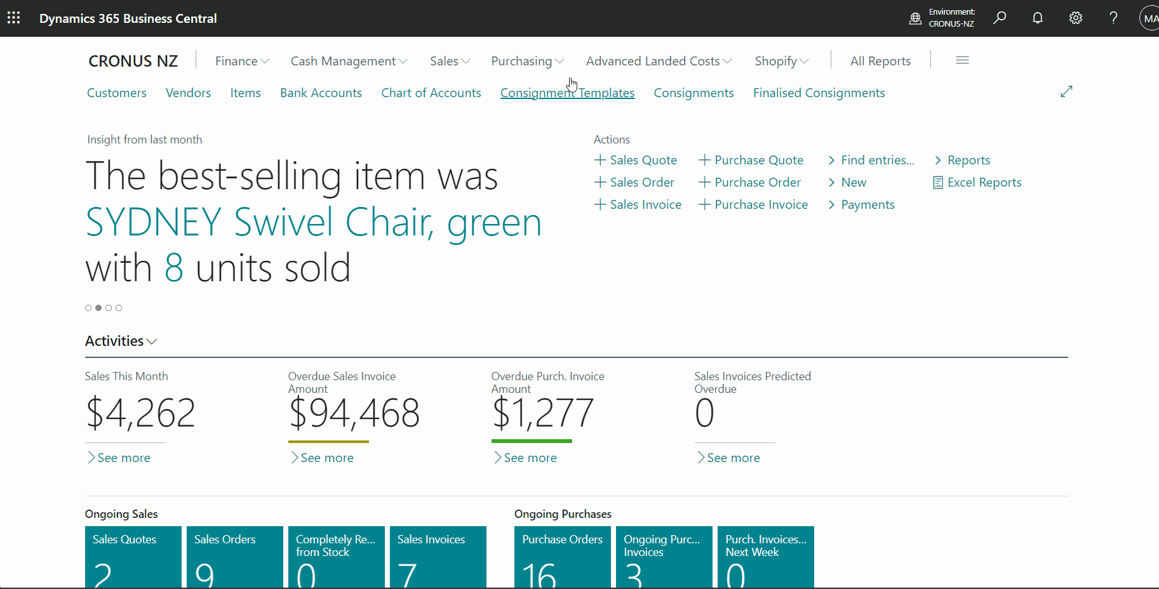Collapse the Activities section
The image size is (1159, 589).
click(121, 341)
